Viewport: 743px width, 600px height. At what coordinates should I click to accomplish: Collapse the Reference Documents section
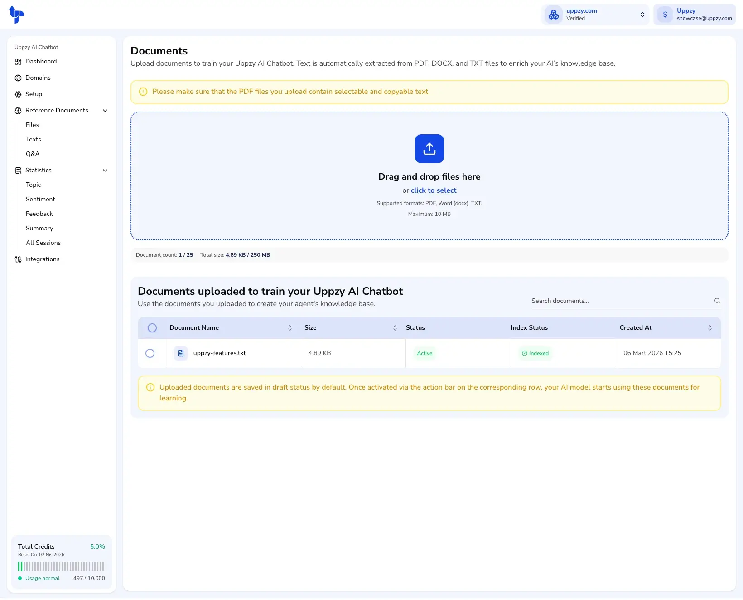[105, 111]
